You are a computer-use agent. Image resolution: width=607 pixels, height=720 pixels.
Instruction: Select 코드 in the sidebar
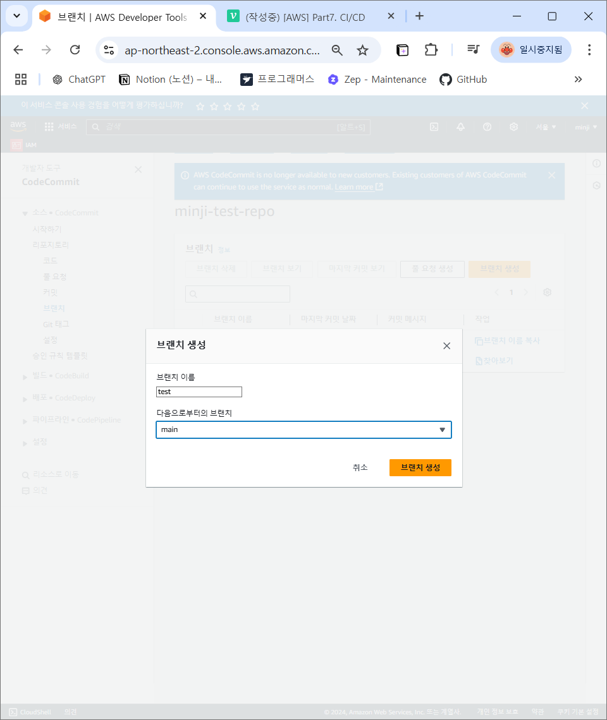[50, 260]
